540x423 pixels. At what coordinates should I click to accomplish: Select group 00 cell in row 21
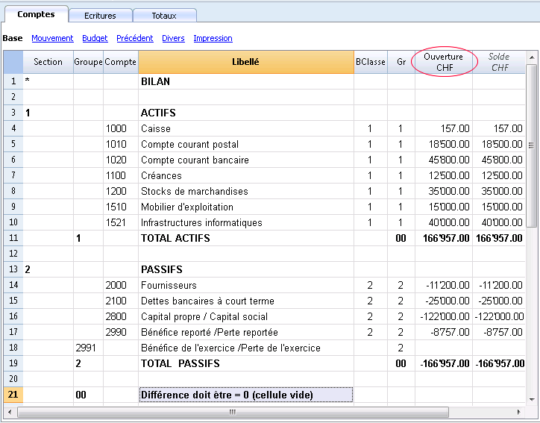tap(88, 395)
